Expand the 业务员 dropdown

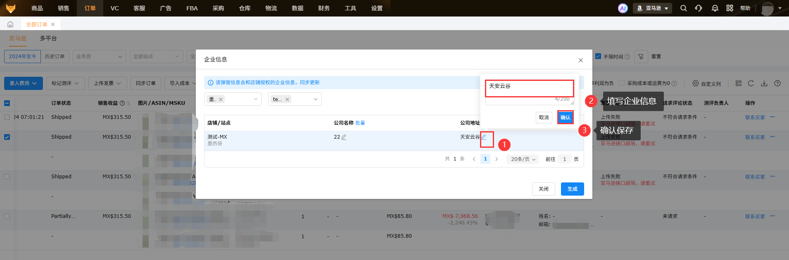(99, 57)
